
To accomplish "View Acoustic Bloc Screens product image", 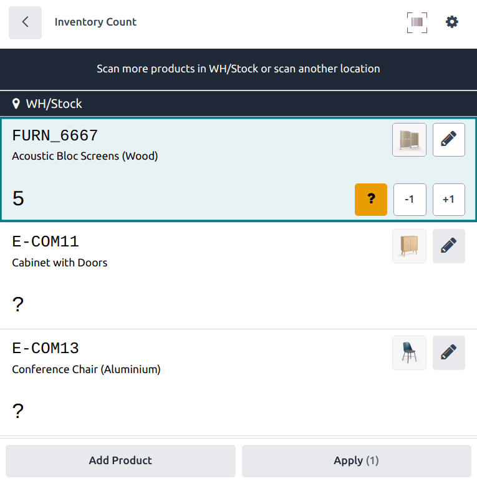I will [x=409, y=140].
